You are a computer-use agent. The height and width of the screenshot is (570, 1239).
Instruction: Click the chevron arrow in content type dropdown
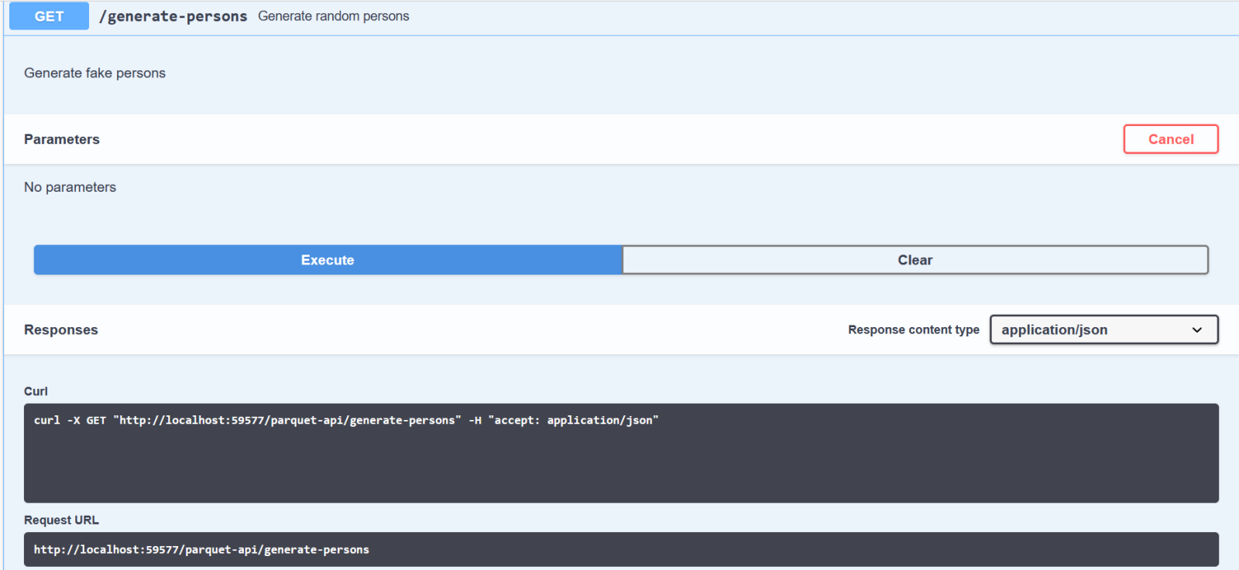tap(1196, 330)
